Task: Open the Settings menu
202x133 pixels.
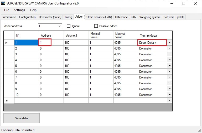Action: [19, 10]
